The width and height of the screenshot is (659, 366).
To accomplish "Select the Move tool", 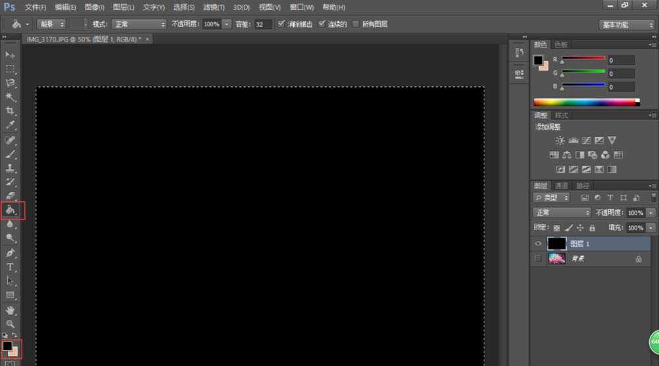I will [x=10, y=55].
